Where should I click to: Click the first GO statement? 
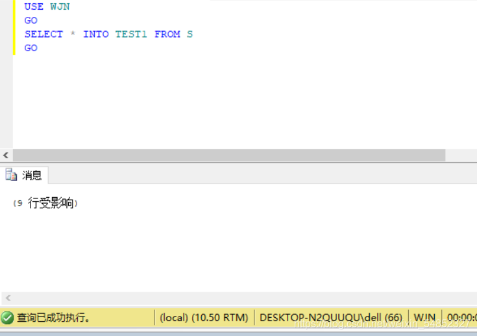[31, 20]
